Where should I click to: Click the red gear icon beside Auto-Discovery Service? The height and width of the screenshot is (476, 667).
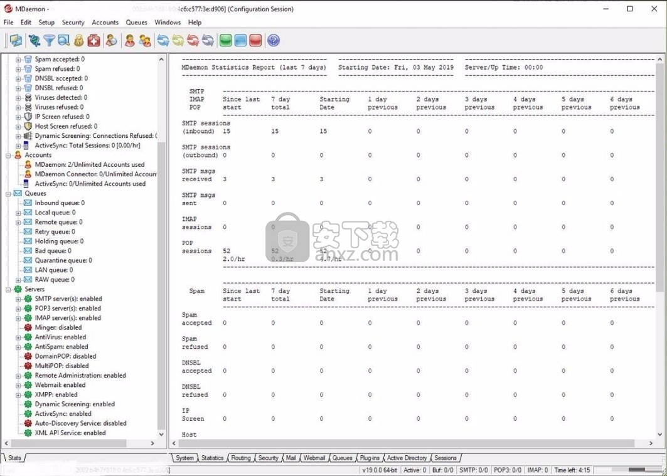[28, 423]
